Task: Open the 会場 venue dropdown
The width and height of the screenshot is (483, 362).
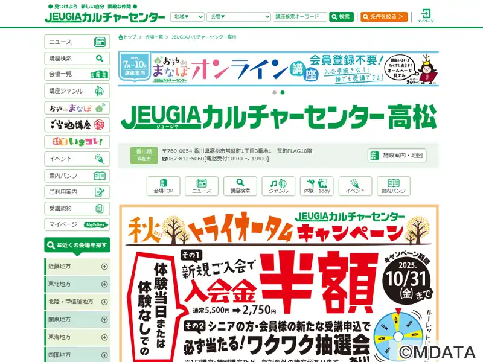Action: pyautogui.click(x=238, y=17)
